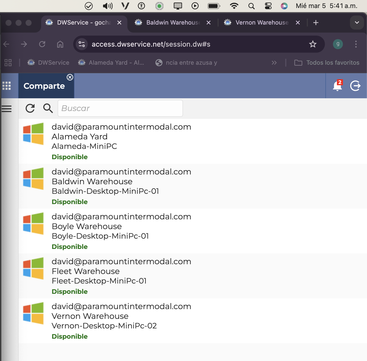Click the Windows logo for Boyle Warehouse
This screenshot has height=361, width=367.
(x=33, y=223)
